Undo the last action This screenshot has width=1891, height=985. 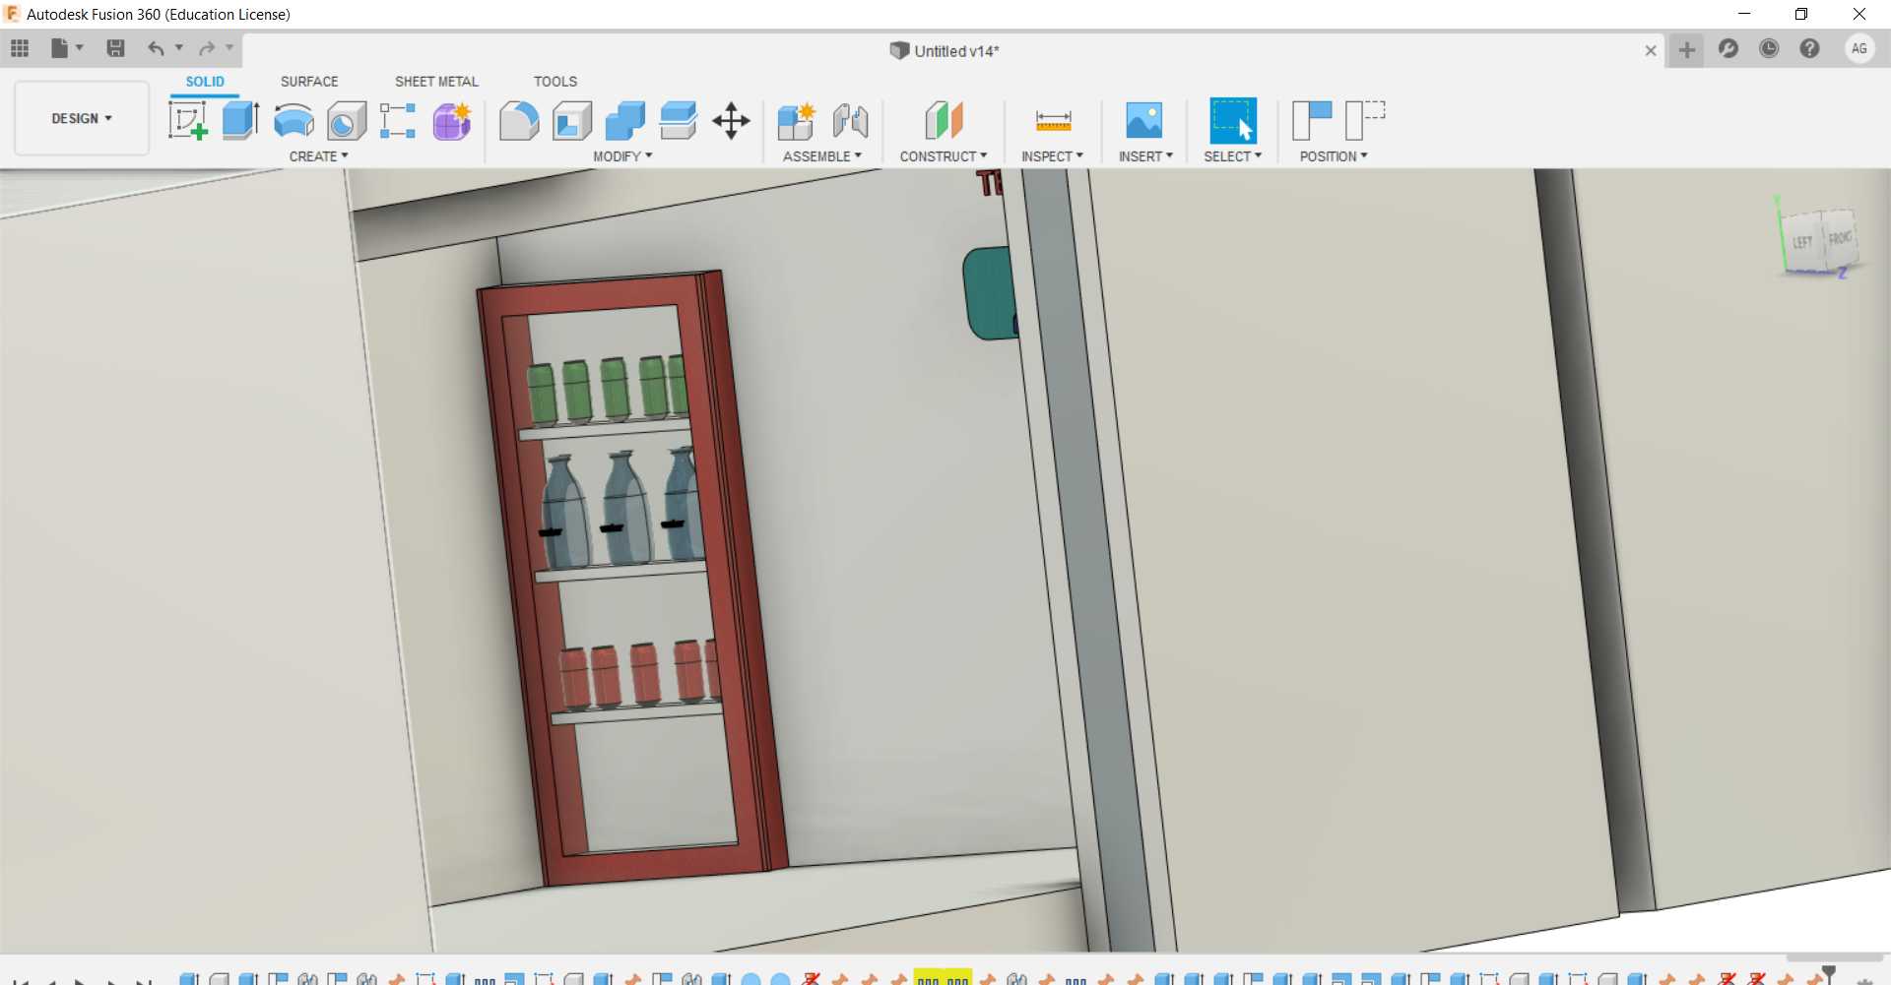[x=156, y=48]
